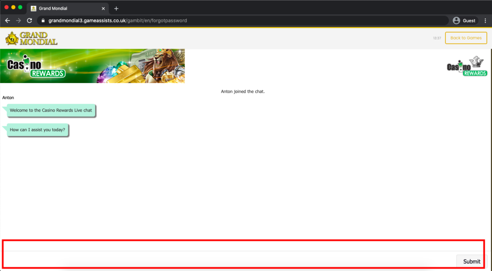Viewport: 492px width, 271px height.
Task: Click the 'Welcome to the Casino Rewards Live chat' message
Action: pyautogui.click(x=51, y=111)
